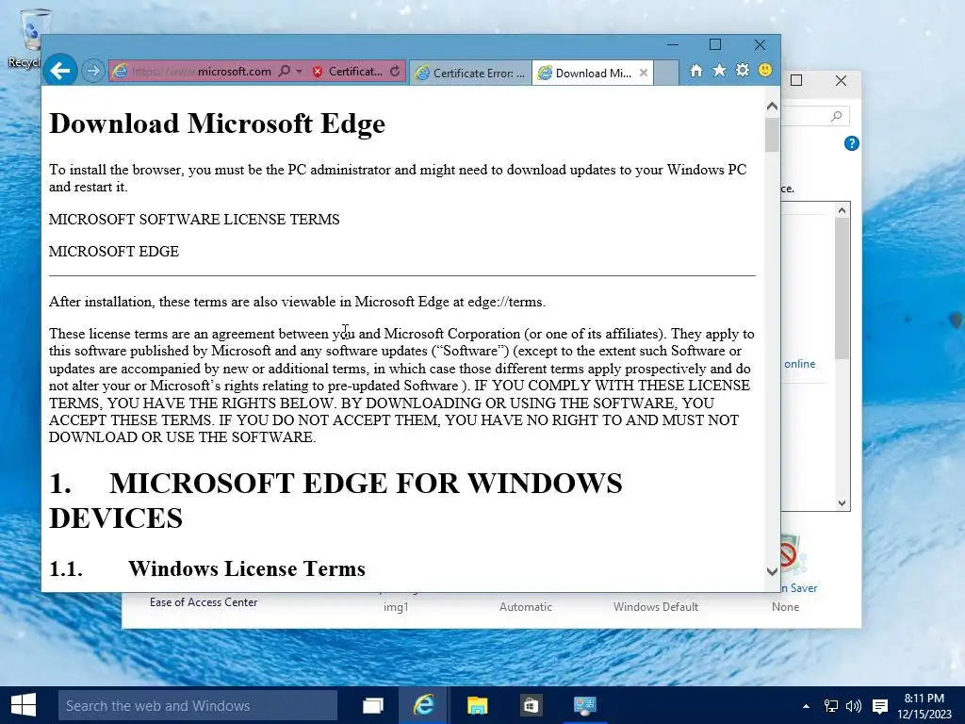Minimize the Internet Explorer window
Viewport: 965px width, 724px height.
tap(673, 45)
